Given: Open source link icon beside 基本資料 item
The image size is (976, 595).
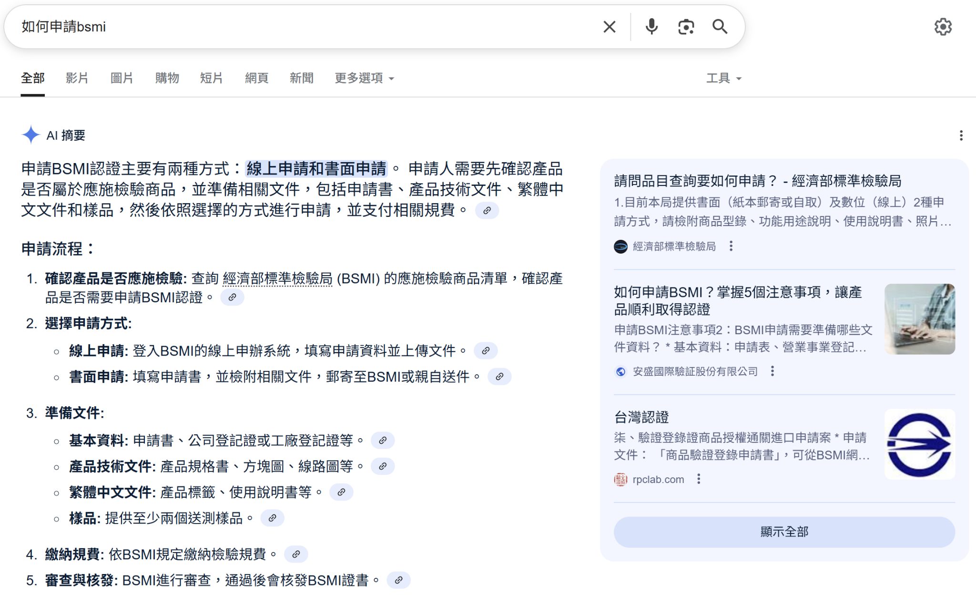Looking at the screenshot, I should (383, 441).
